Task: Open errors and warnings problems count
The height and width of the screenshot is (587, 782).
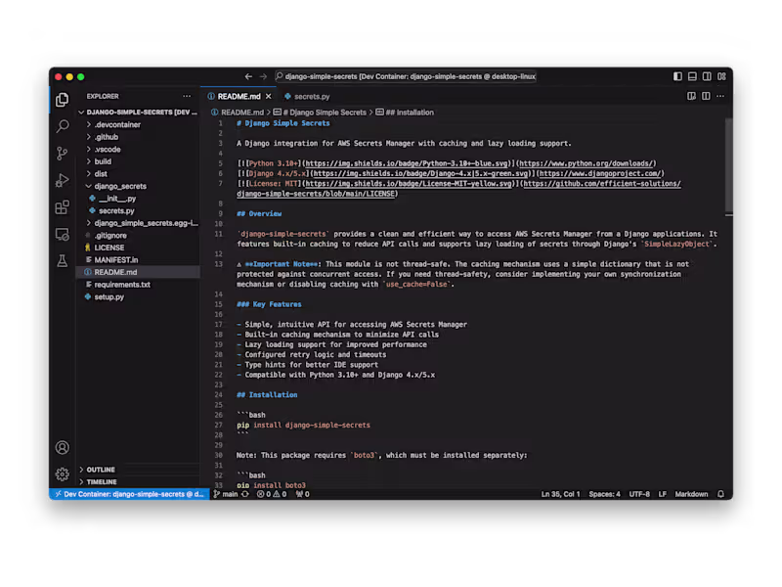Action: tap(272, 494)
